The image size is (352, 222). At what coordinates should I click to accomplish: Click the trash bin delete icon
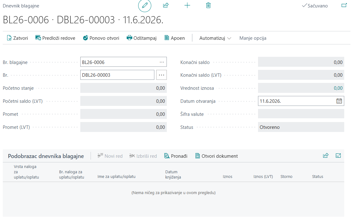[208, 5]
